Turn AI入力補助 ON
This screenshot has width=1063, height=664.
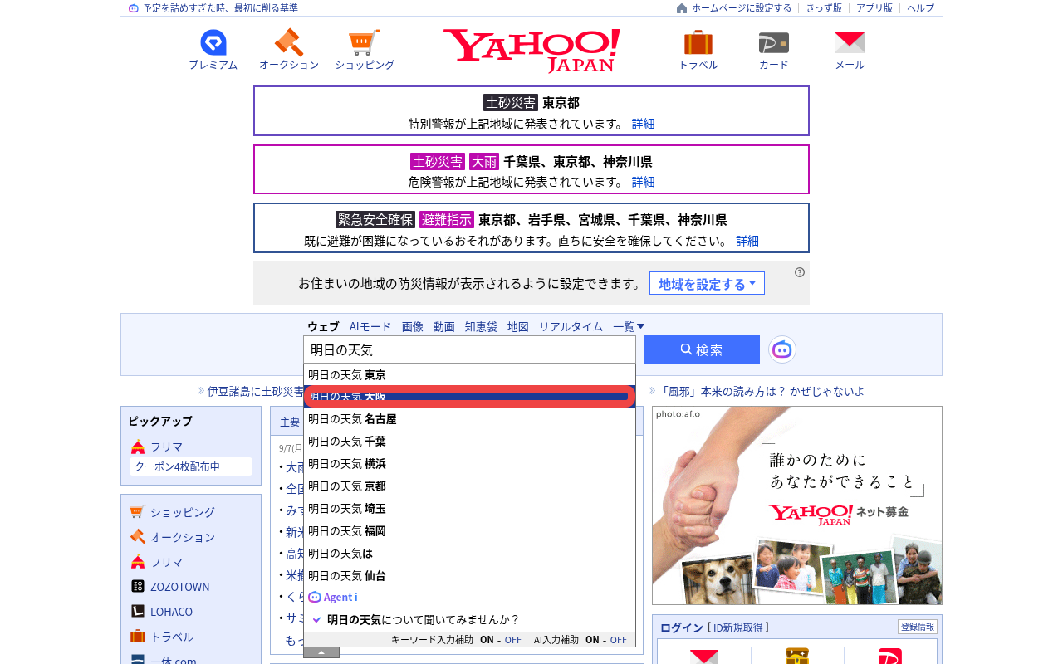(592, 640)
